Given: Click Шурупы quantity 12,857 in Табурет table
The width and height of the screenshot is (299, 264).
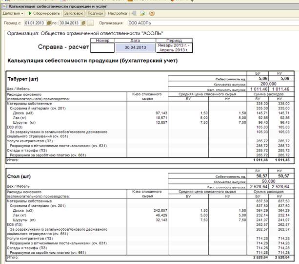Looking at the screenshot, I should [x=161, y=123].
